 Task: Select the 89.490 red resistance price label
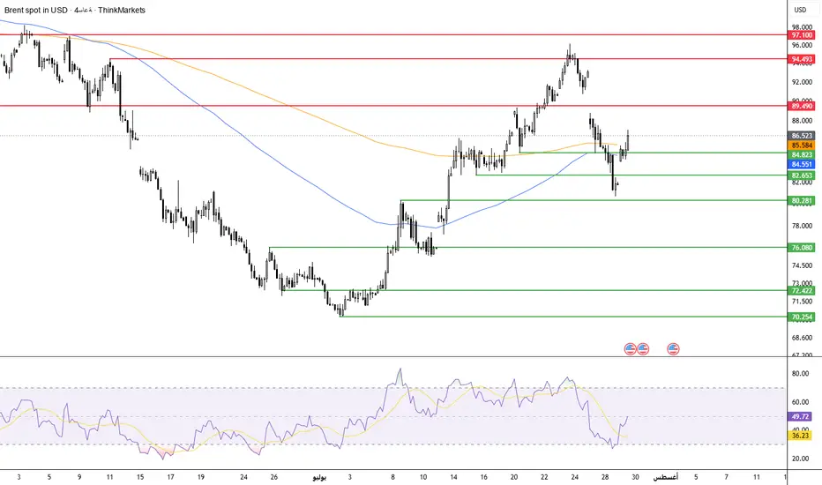click(802, 106)
